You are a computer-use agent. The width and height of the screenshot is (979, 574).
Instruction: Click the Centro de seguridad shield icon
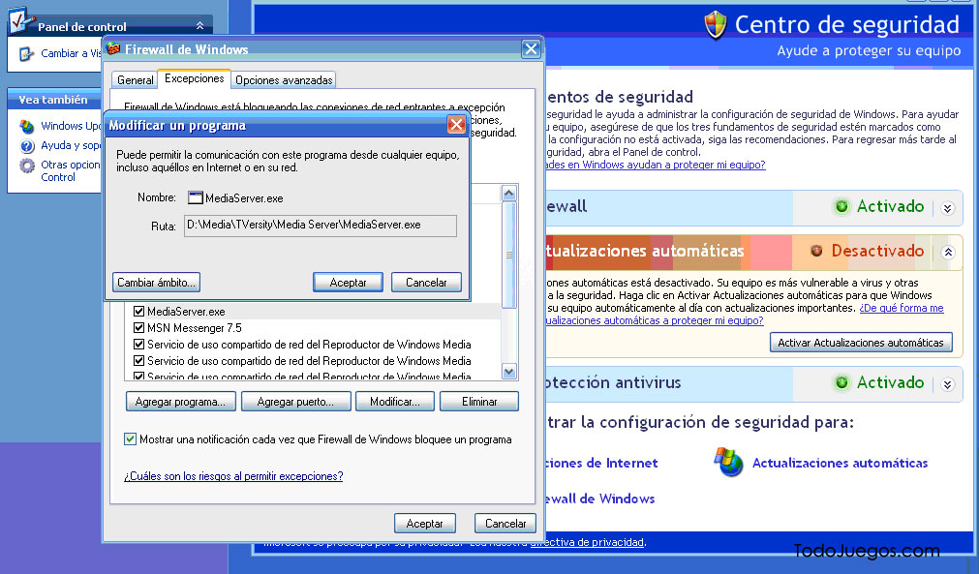click(x=715, y=25)
